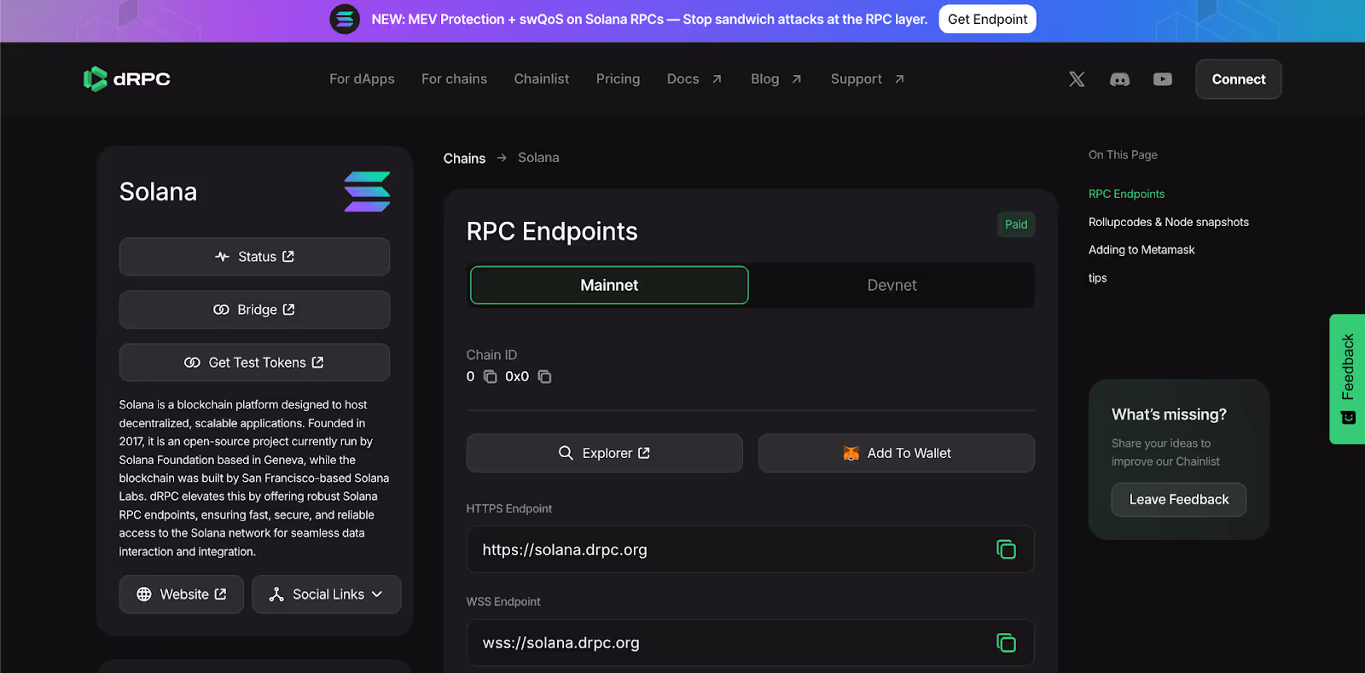
Task: Click Add To Wallet button
Action: (896, 453)
